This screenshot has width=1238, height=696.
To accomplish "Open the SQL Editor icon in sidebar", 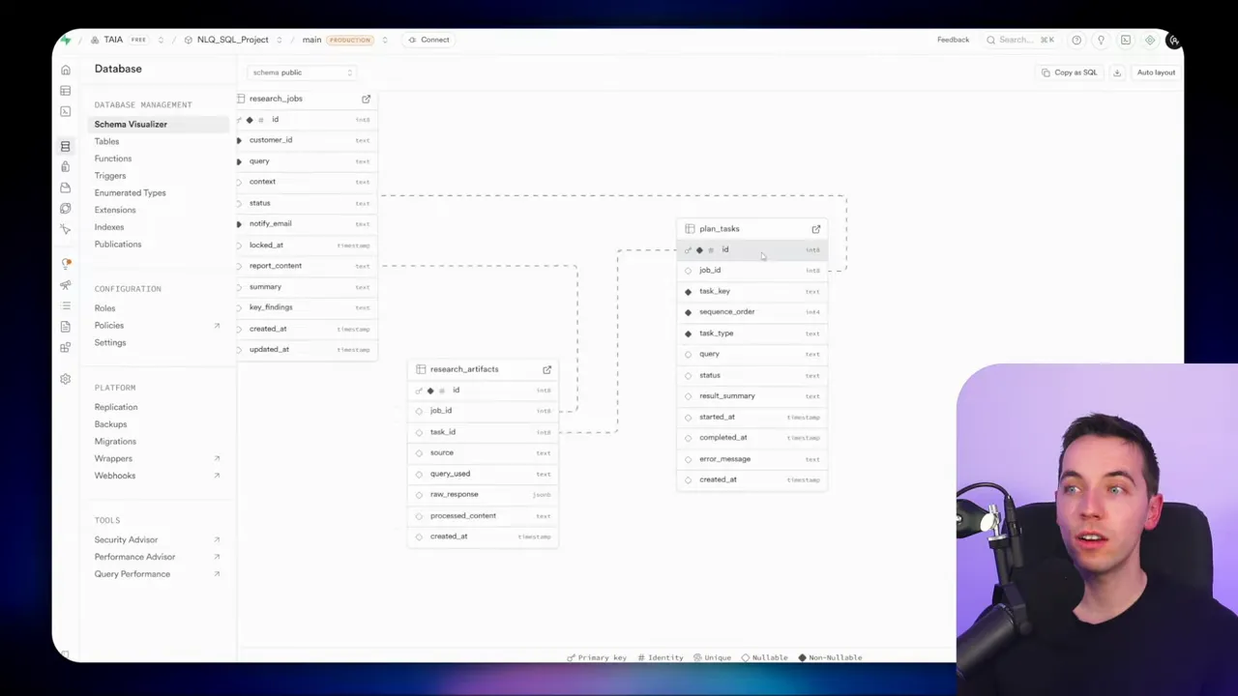I will click(x=65, y=111).
